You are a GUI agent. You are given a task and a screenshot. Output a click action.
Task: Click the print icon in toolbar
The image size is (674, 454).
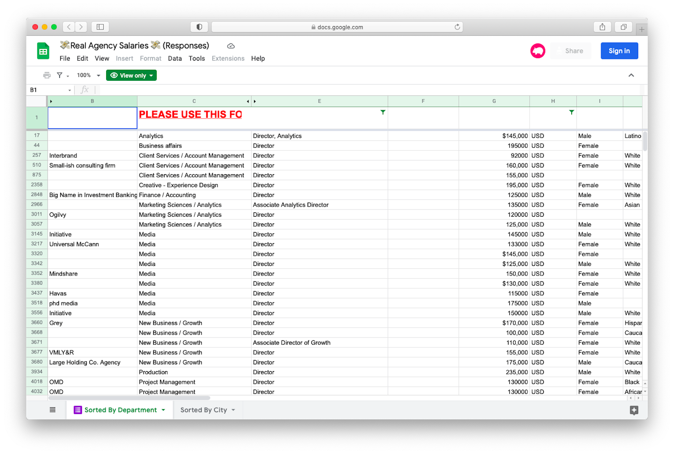tap(47, 75)
